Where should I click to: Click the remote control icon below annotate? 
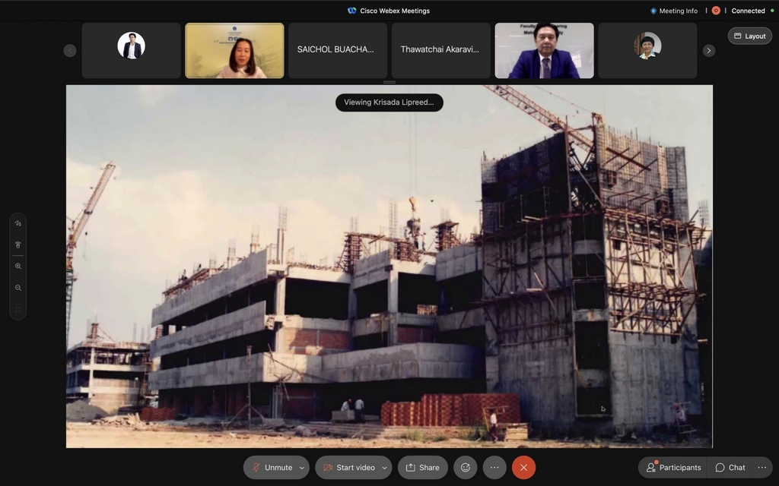(18, 245)
